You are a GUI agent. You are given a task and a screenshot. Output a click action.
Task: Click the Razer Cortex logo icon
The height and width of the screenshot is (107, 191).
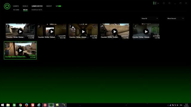point(7,6)
